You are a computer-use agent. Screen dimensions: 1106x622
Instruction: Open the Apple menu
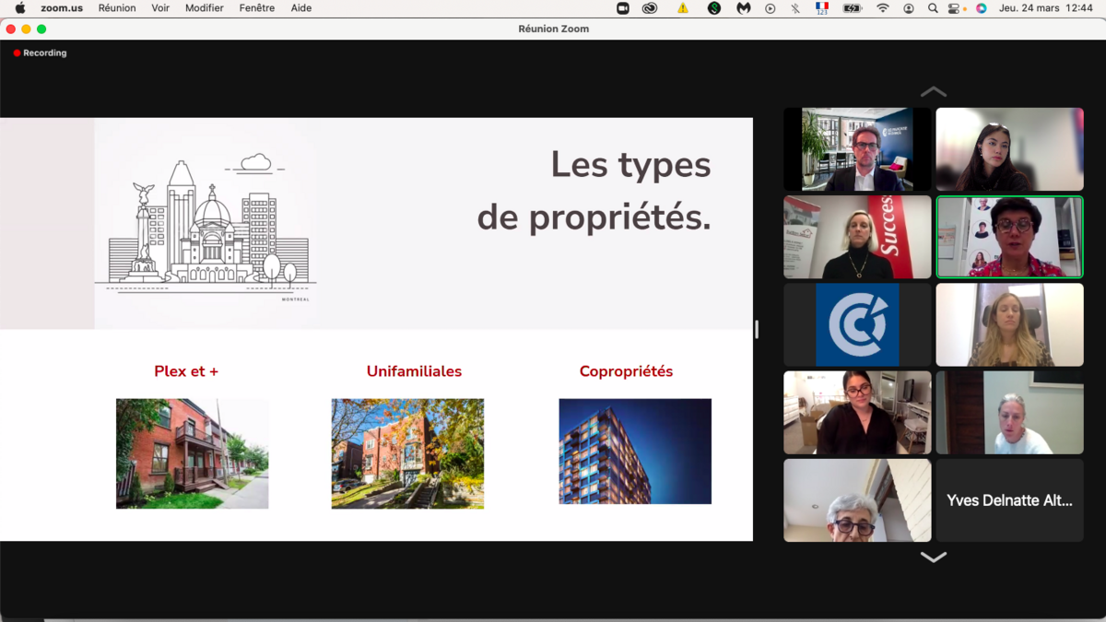19,8
